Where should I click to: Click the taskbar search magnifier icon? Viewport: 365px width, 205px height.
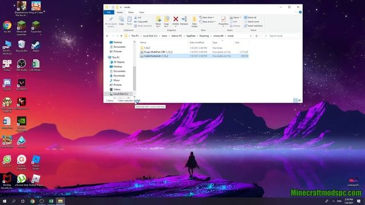pos(14,201)
